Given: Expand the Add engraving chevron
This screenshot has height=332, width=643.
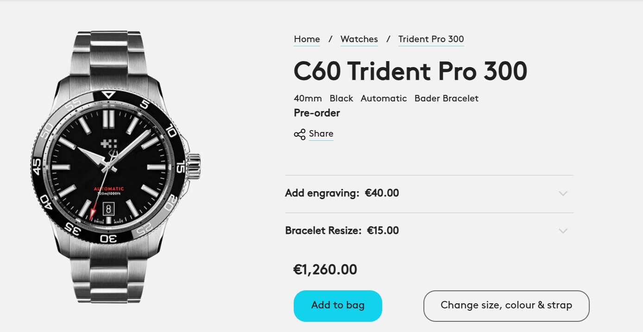Looking at the screenshot, I should click(x=563, y=194).
